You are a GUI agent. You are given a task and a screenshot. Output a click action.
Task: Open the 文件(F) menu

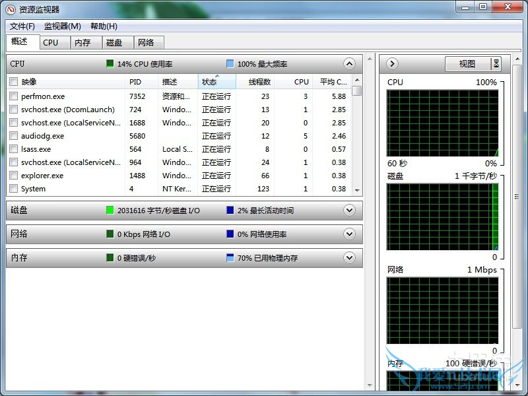click(x=22, y=26)
